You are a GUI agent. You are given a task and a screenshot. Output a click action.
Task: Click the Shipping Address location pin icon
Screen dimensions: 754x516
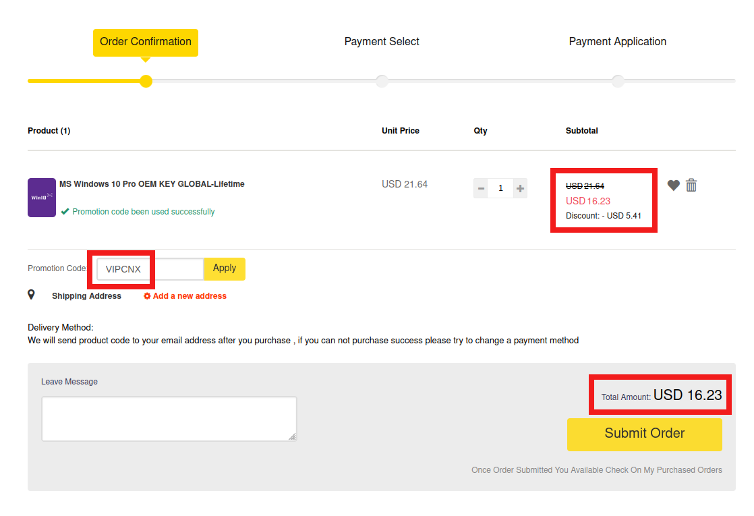pos(31,295)
